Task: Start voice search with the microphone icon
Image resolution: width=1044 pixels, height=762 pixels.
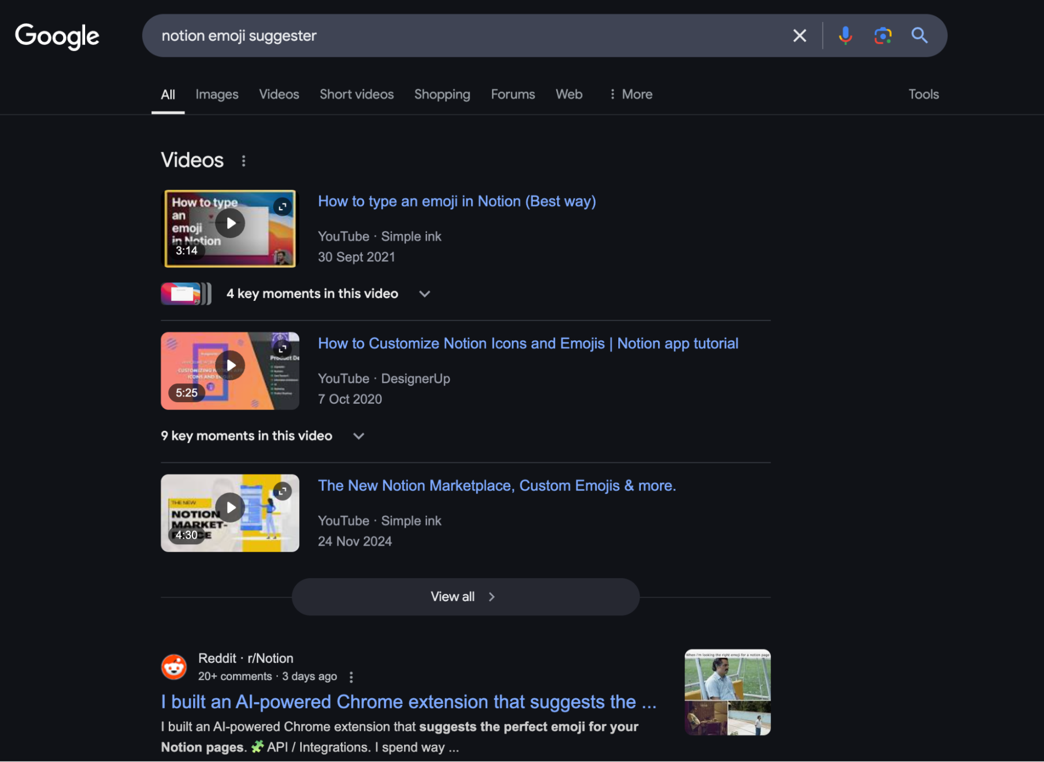Action: coord(845,36)
